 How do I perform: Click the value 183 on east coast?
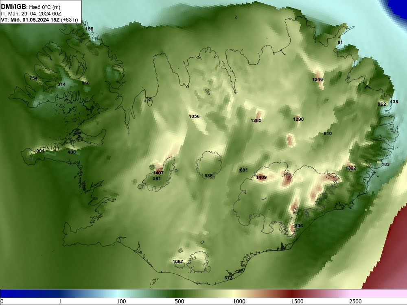point(386,164)
